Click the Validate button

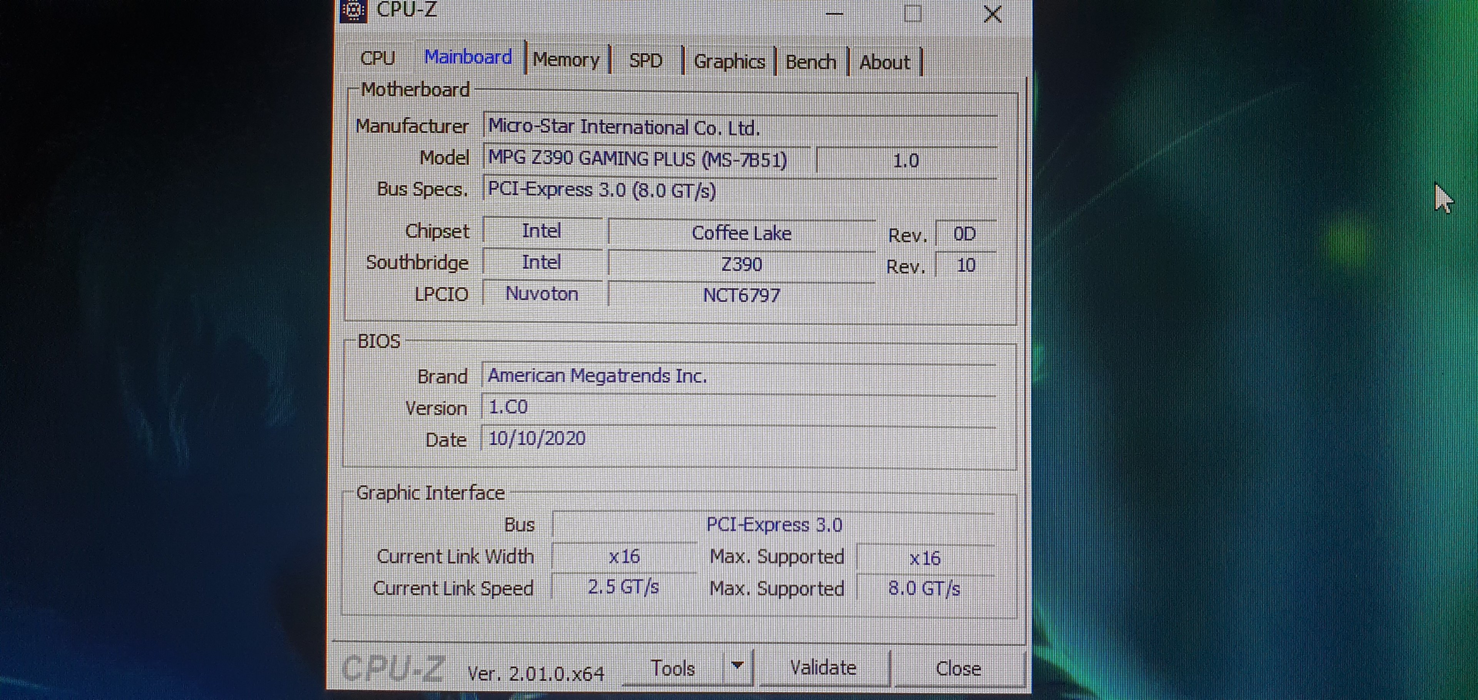pos(823,668)
